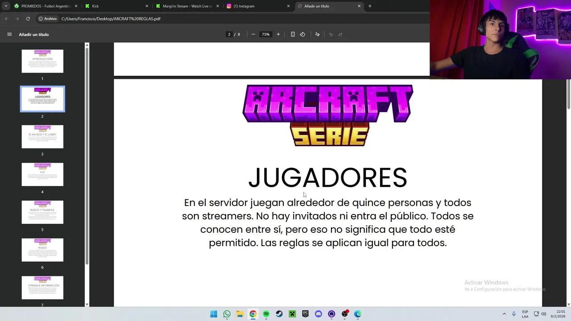571x321 pixels.
Task: Select page 2 JUGADORES thumbnail
Action: (x=42, y=99)
